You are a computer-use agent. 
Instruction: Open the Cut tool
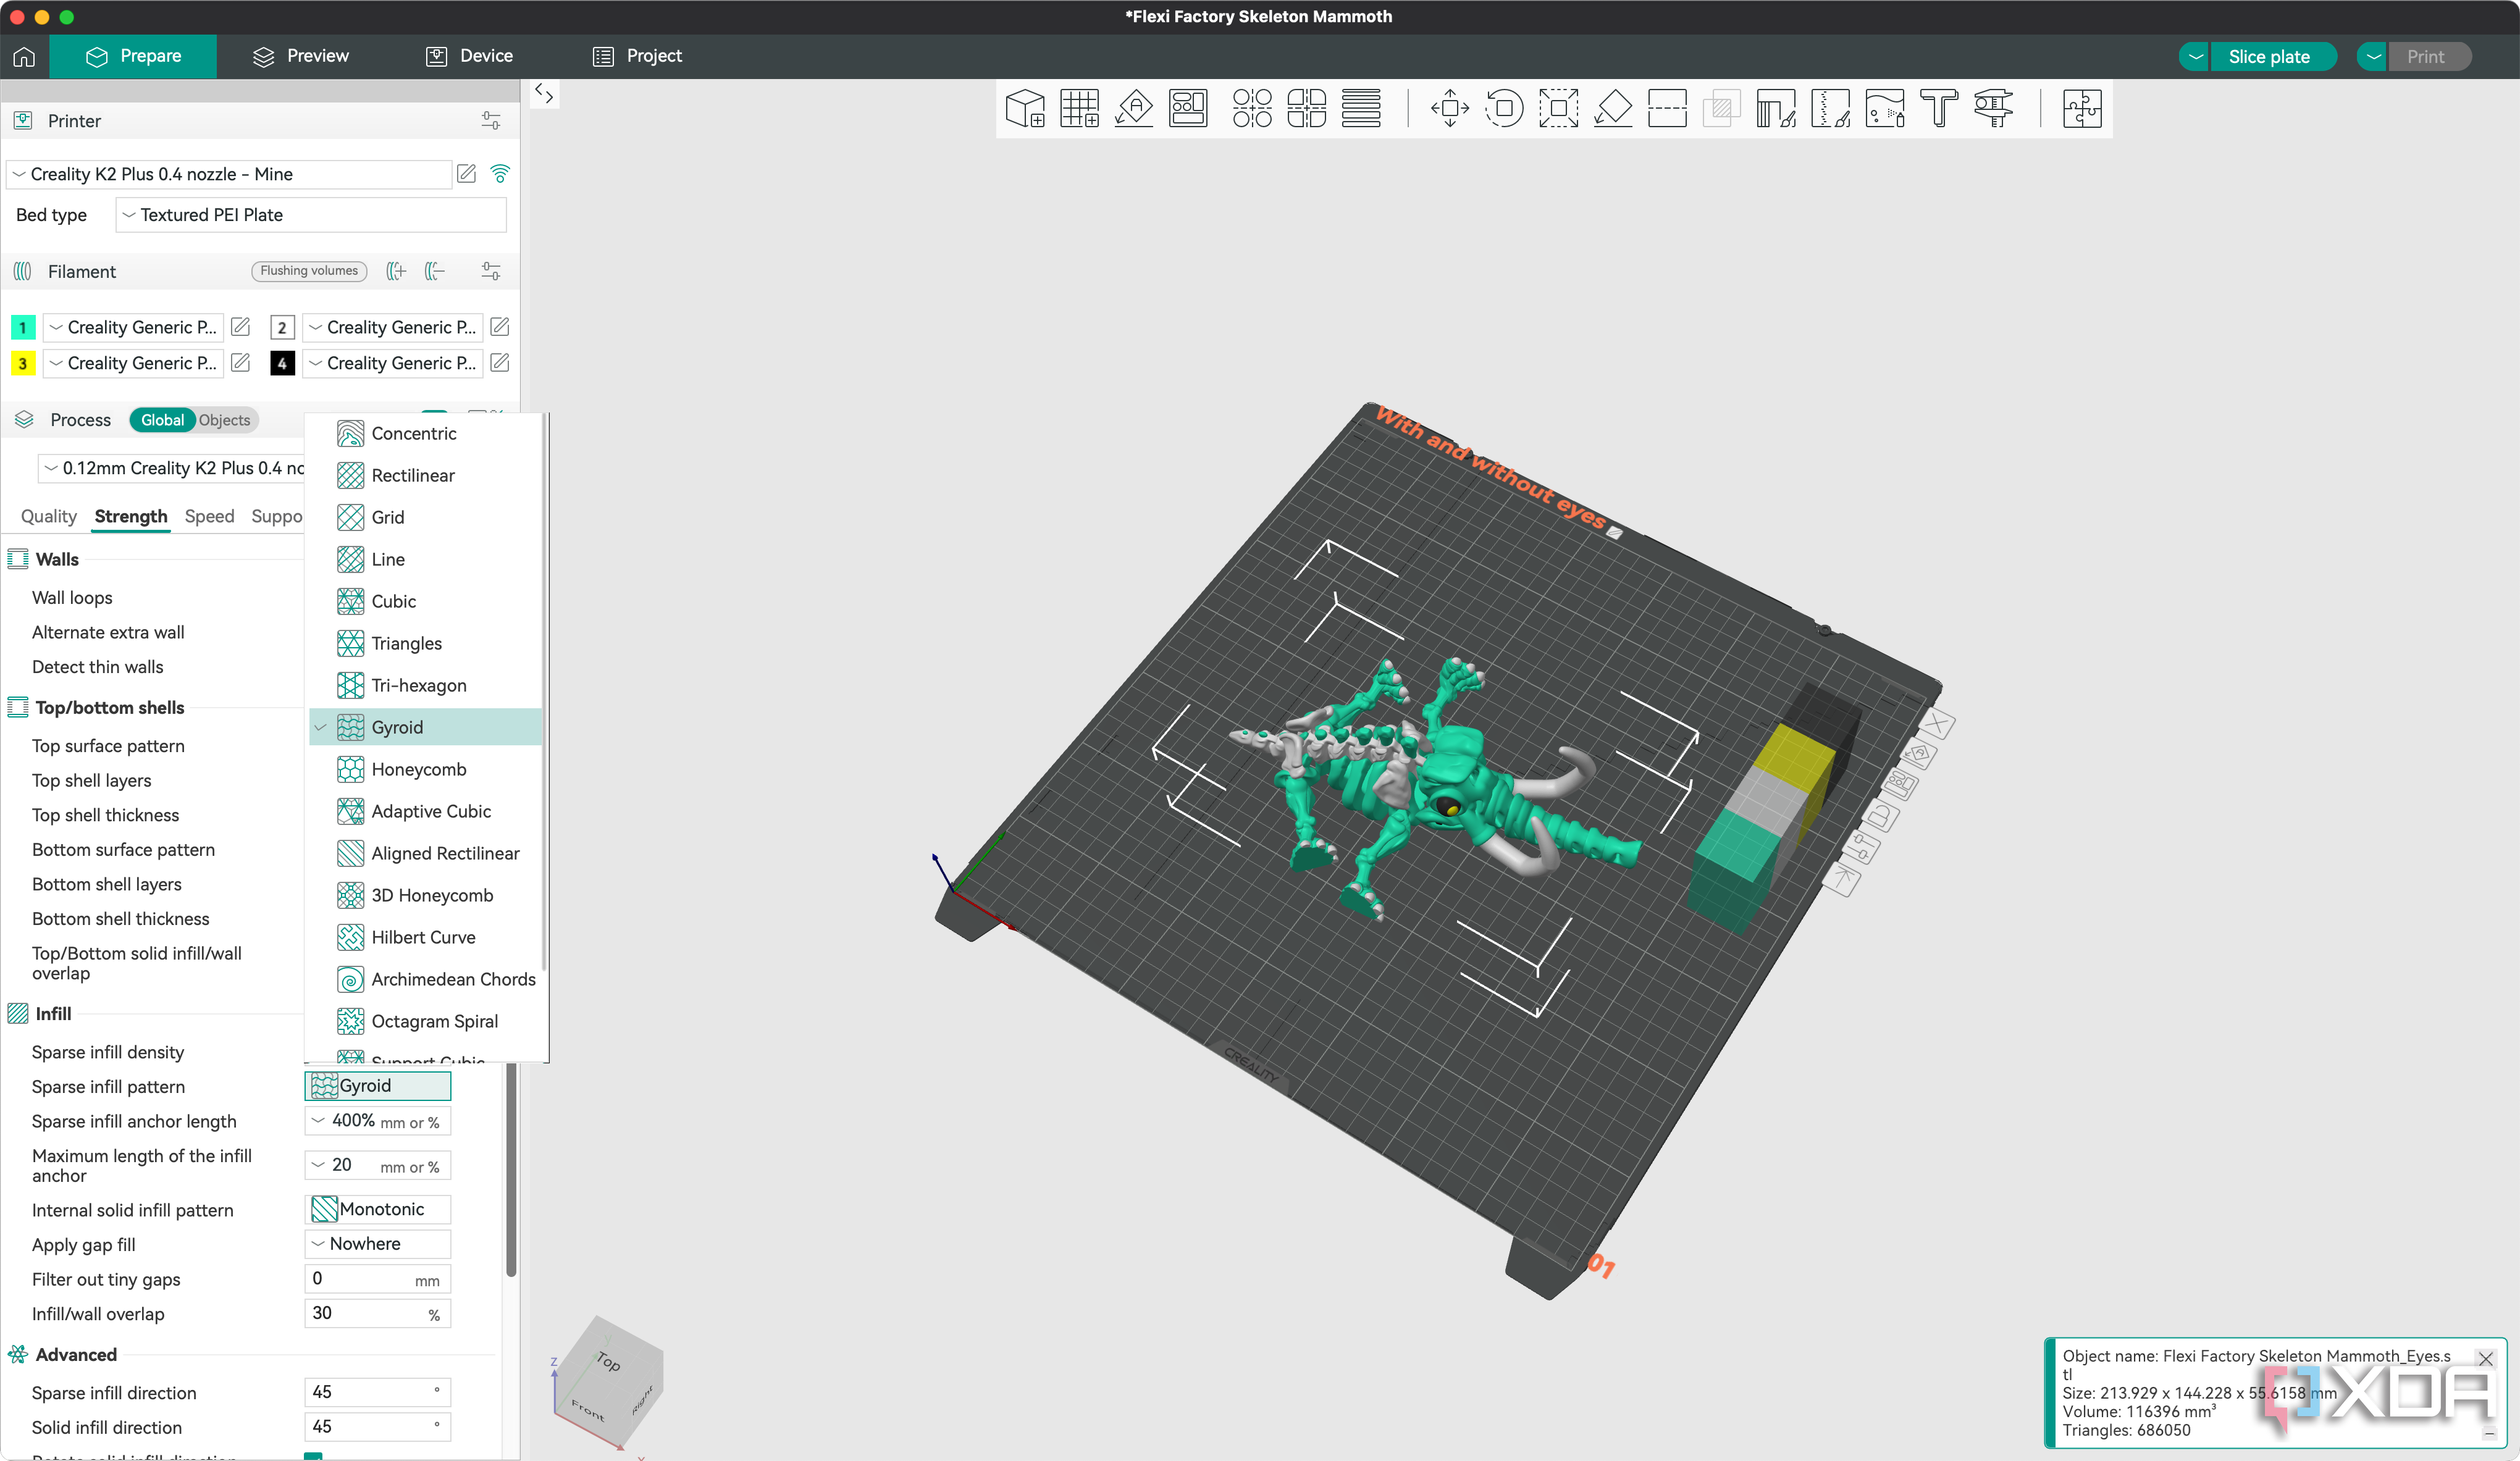pyautogui.click(x=1667, y=108)
